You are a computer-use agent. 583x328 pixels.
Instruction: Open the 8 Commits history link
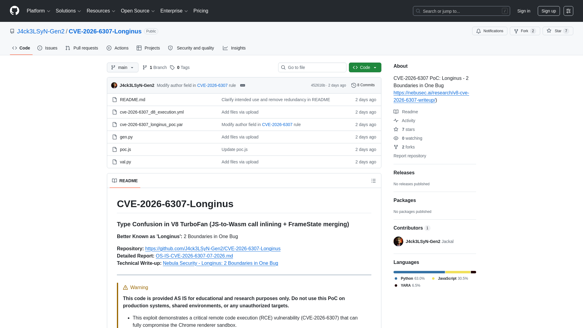tap(363, 85)
